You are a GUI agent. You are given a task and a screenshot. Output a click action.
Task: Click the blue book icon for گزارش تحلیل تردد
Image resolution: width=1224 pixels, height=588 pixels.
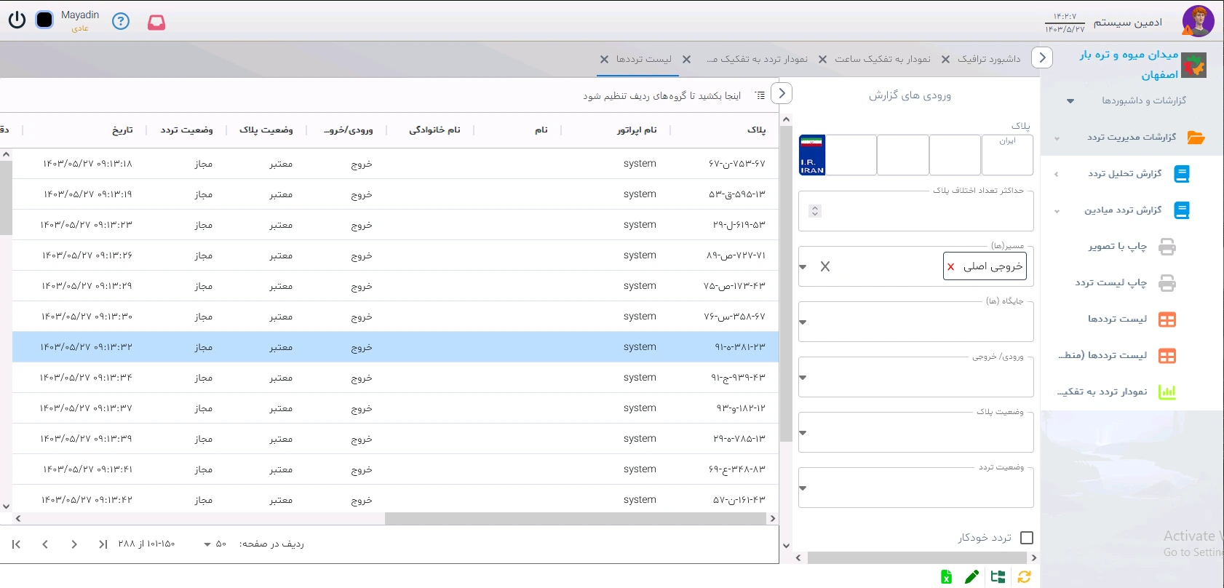[1182, 174]
